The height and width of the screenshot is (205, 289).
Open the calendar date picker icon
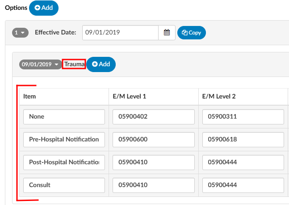coord(167,33)
